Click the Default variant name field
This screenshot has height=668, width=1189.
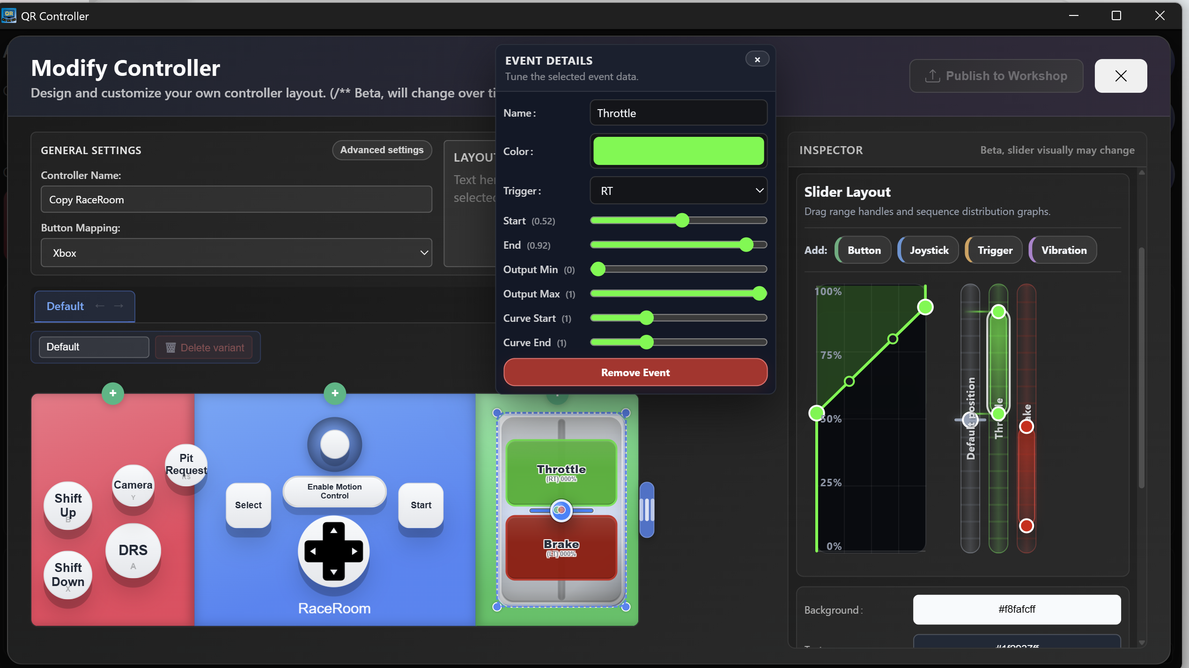tap(94, 347)
